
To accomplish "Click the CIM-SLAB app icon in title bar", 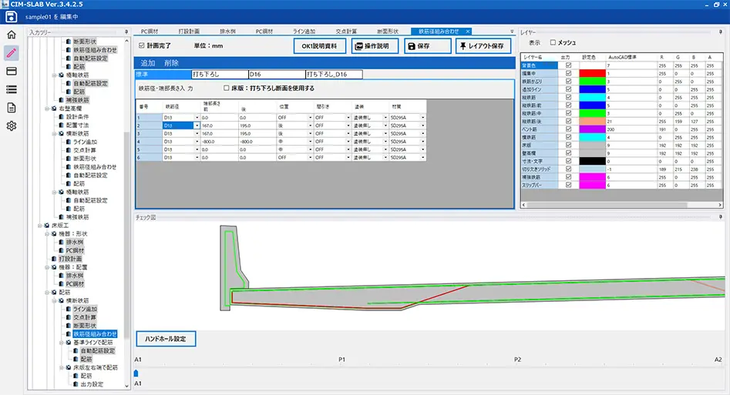I will 5,4.
